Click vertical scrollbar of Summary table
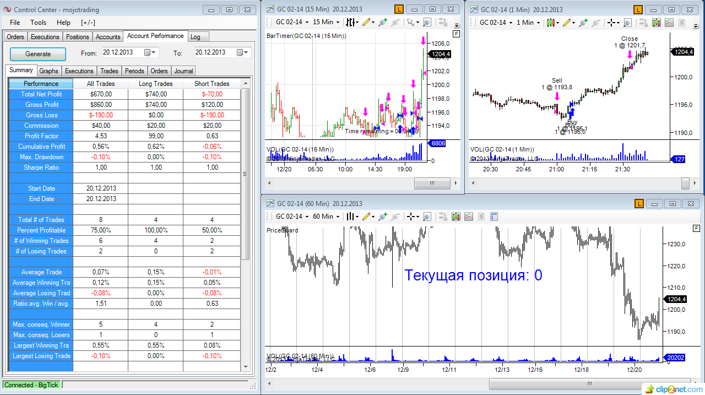This screenshot has height=395, width=705. 246,174
